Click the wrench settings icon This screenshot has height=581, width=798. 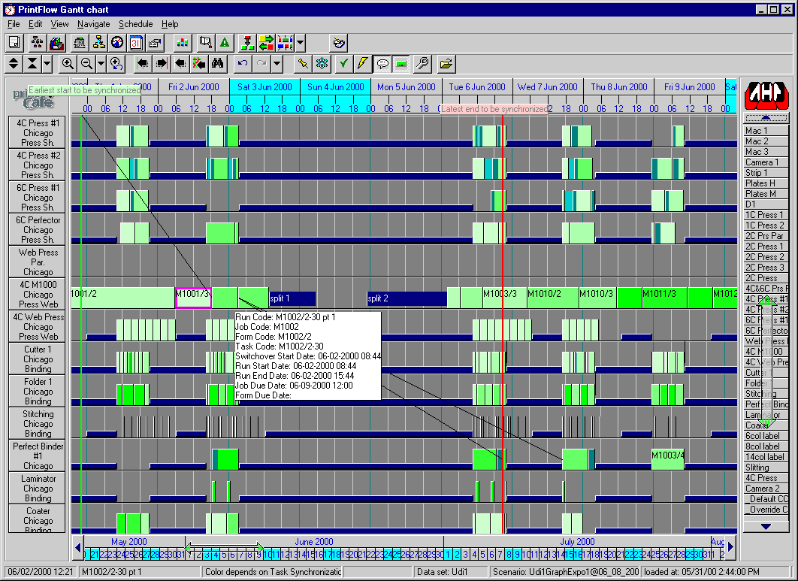423,64
